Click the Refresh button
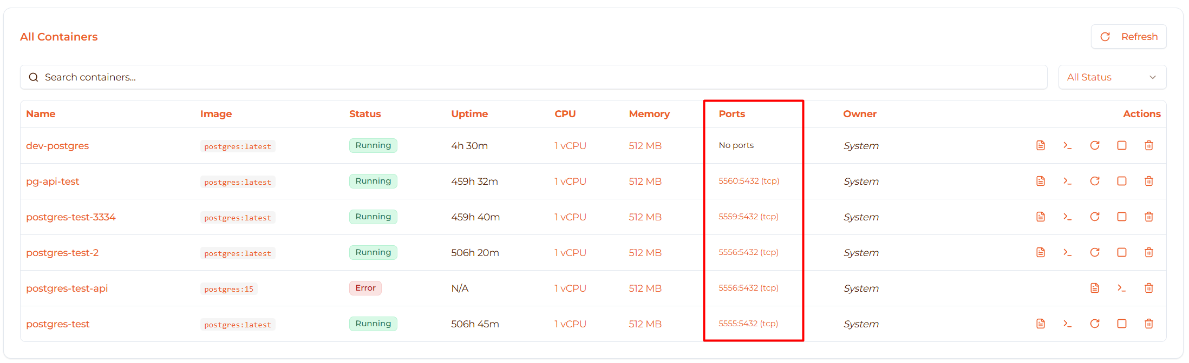The image size is (1189, 363). pyautogui.click(x=1128, y=37)
